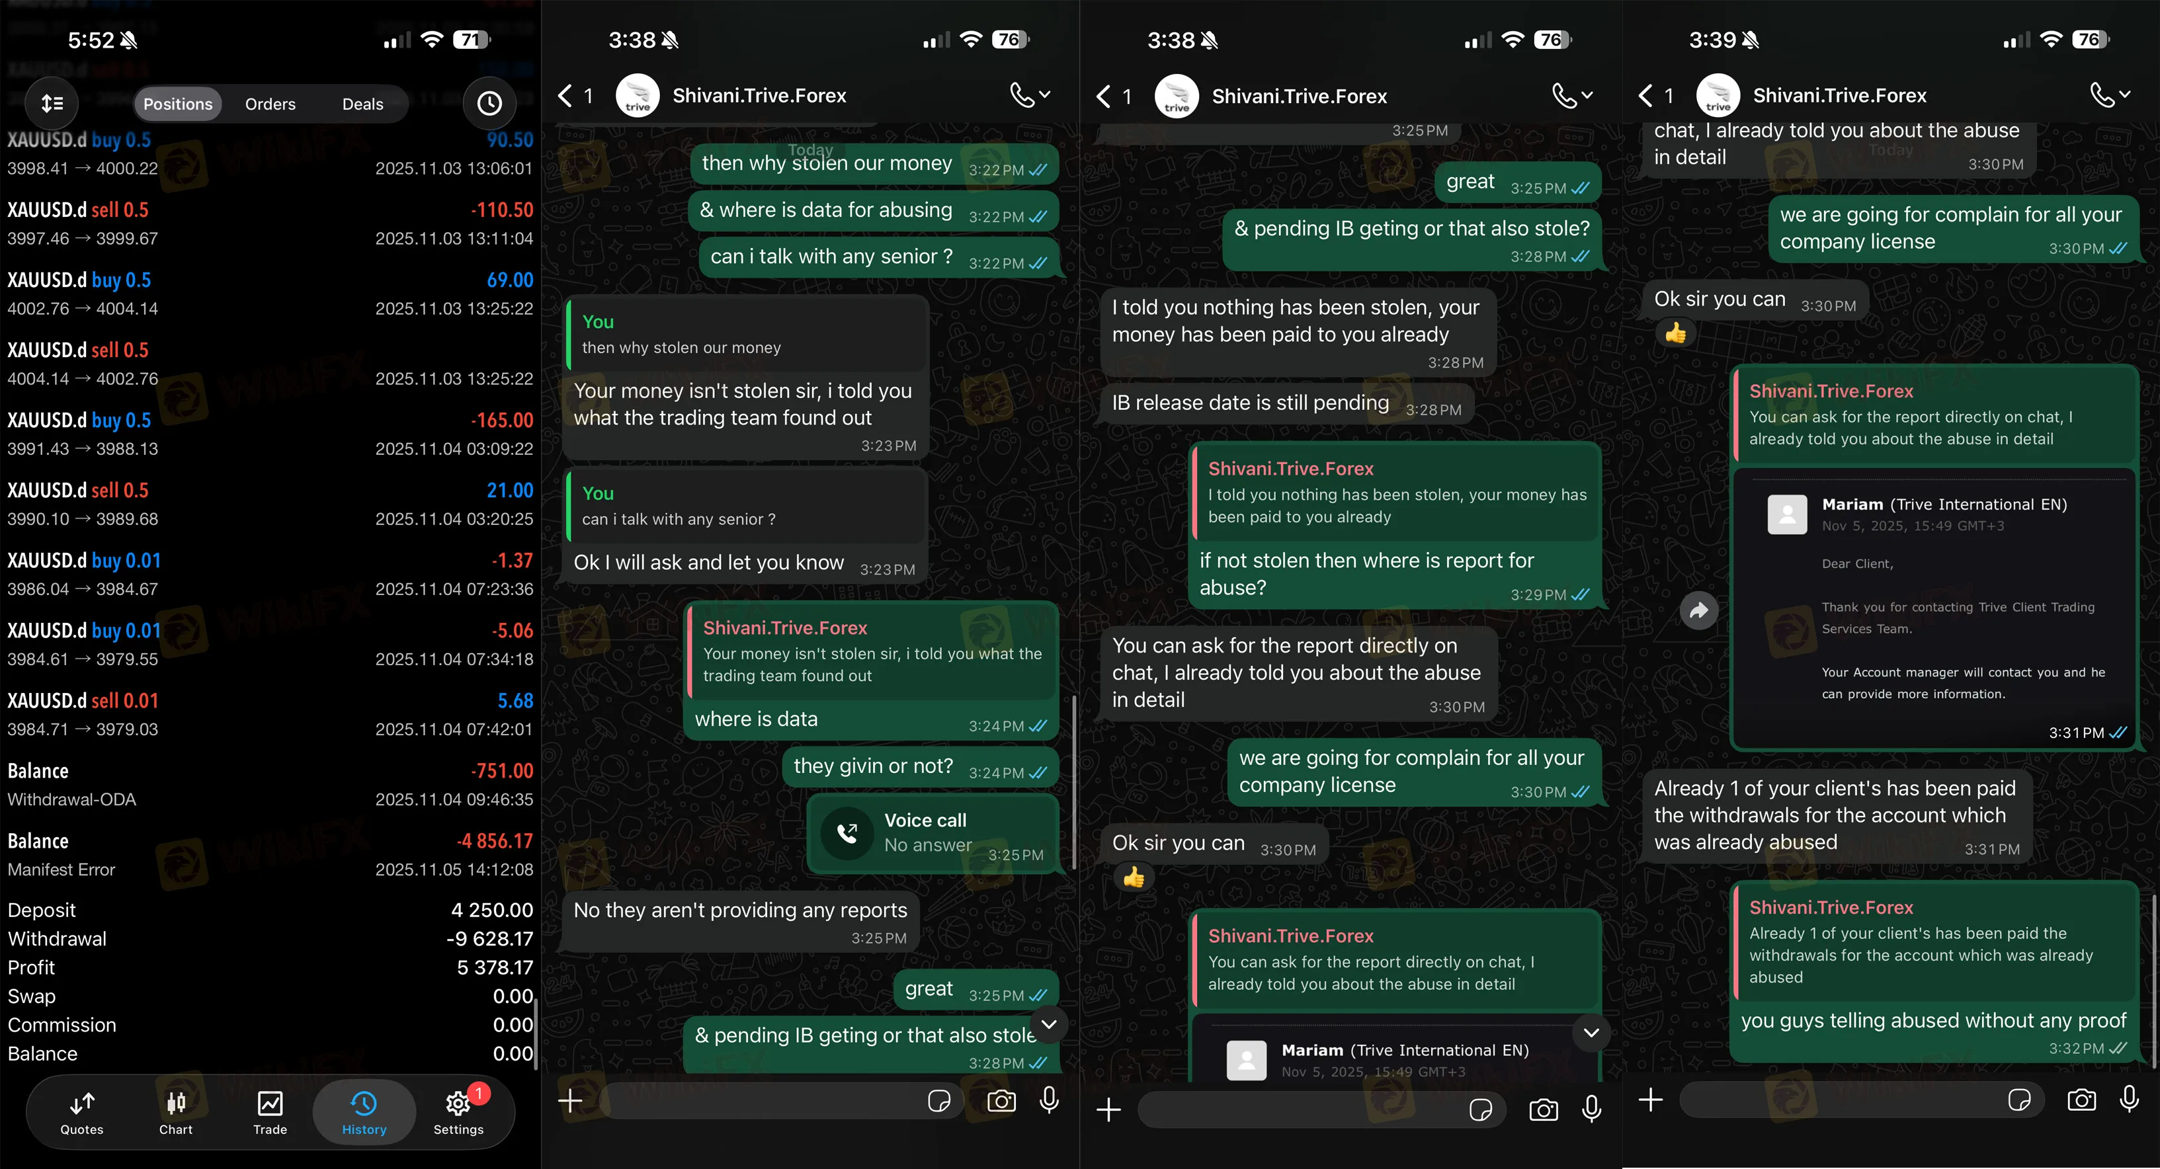Viewport: 2160px width, 1169px height.
Task: Tap the plus attachment icon in first chat
Action: (x=570, y=1100)
